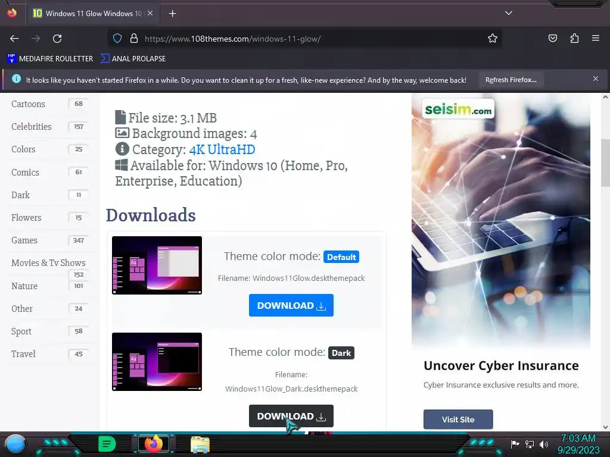
Task: Open the Games category
Action: (x=24, y=240)
